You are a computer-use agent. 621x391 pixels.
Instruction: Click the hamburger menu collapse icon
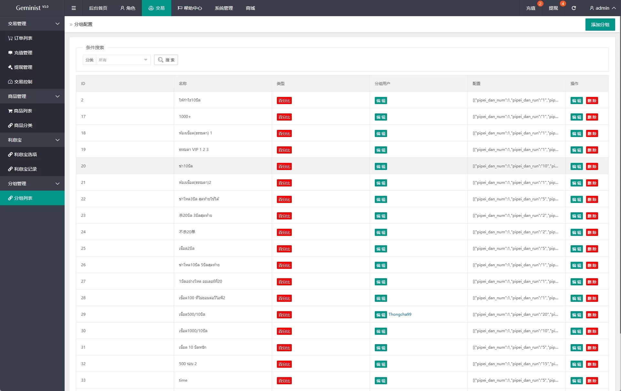click(74, 8)
